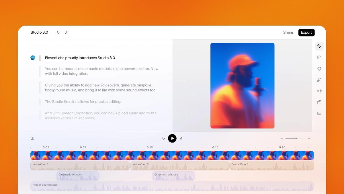Open the video clapperboard panel
Image resolution: width=344 pixels, height=194 pixels.
click(319, 102)
